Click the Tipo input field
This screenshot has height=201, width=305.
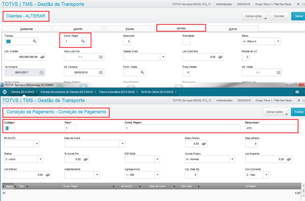[x=70, y=128]
